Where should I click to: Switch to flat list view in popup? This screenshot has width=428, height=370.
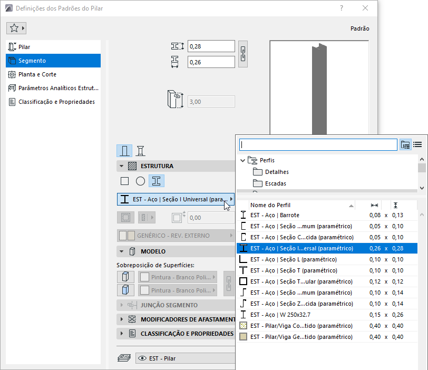pos(417,144)
